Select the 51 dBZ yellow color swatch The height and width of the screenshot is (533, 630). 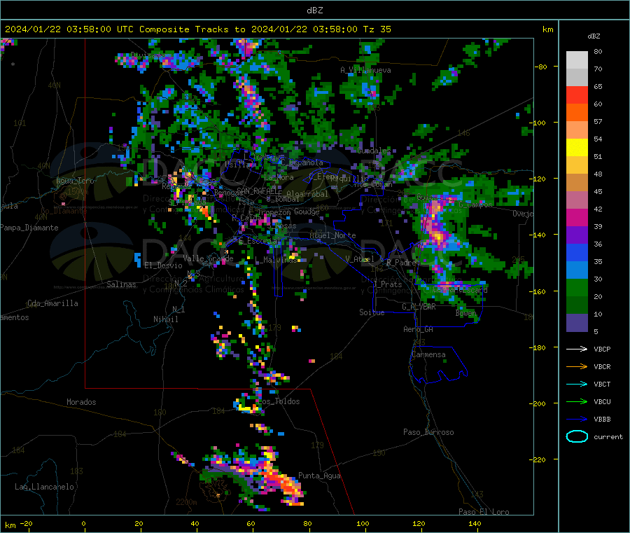(577, 148)
